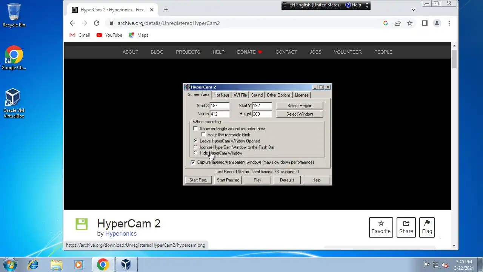Click the Share button on the item page

(x=406, y=227)
